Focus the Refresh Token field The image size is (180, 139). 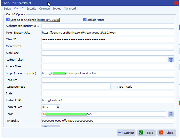tap(104, 60)
